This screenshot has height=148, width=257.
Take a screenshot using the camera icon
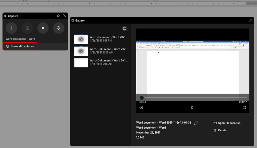[x=11, y=28]
